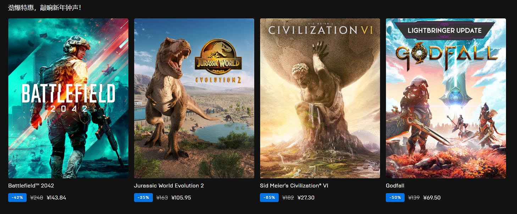Screen dimensions: 517x214
Task: Click the -42% discount badge
Action: (17, 197)
